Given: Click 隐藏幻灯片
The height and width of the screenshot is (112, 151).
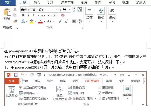Looking at the screenshot, I should 78,88.
